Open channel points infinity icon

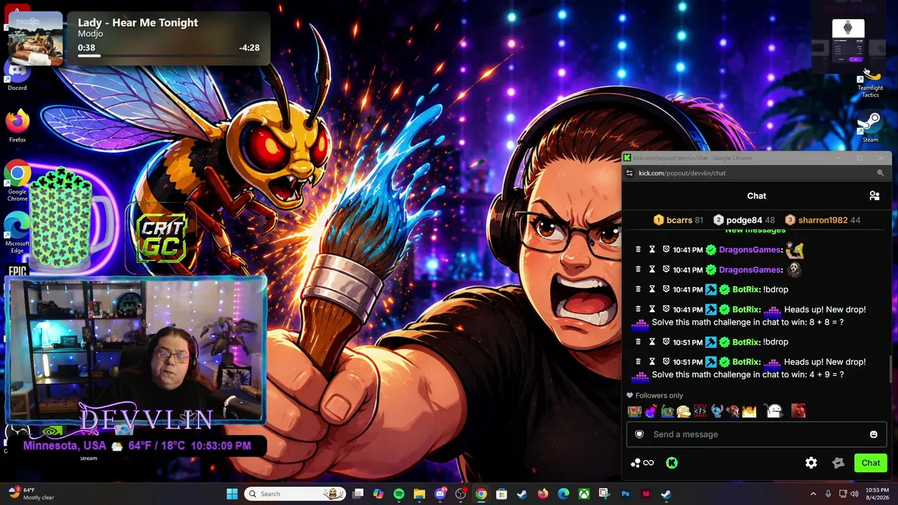[x=648, y=463]
